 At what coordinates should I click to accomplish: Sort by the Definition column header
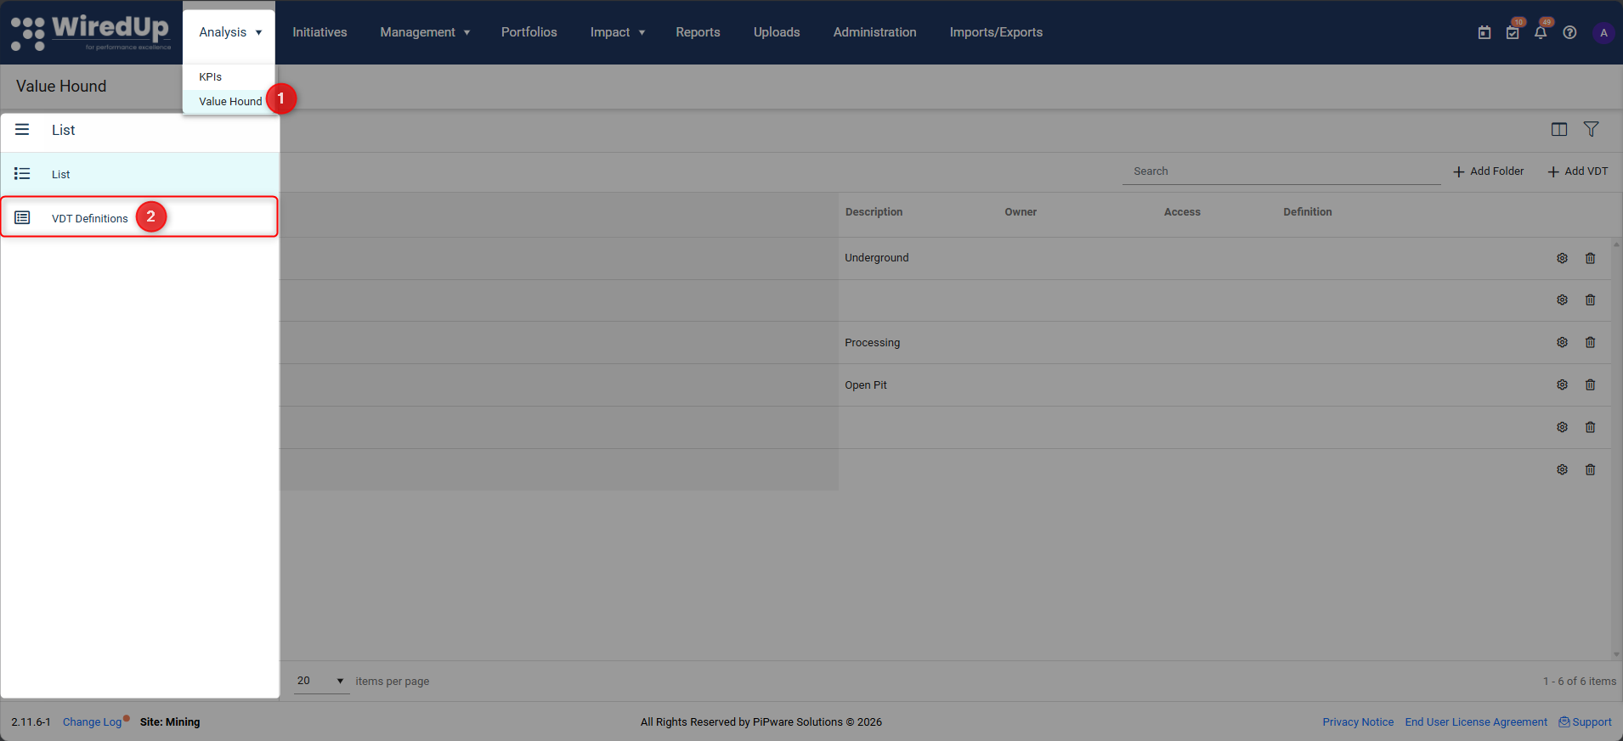point(1307,212)
